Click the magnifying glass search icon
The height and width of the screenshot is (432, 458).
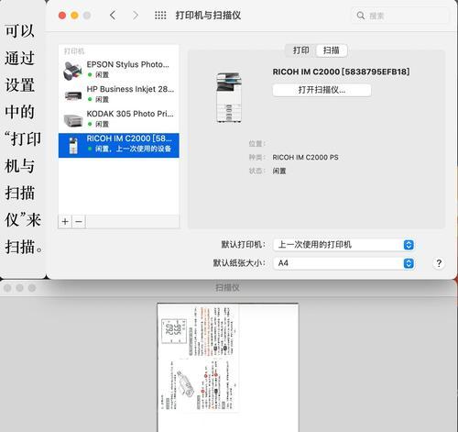(x=361, y=16)
